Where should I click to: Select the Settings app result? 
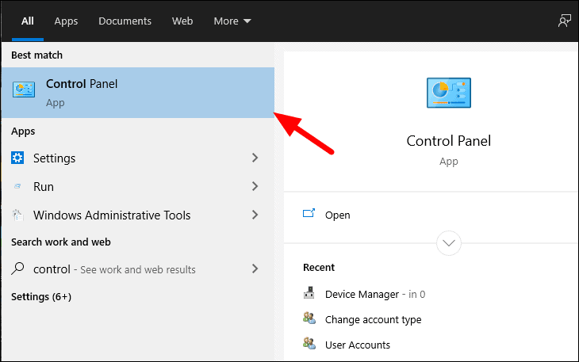[x=138, y=158]
